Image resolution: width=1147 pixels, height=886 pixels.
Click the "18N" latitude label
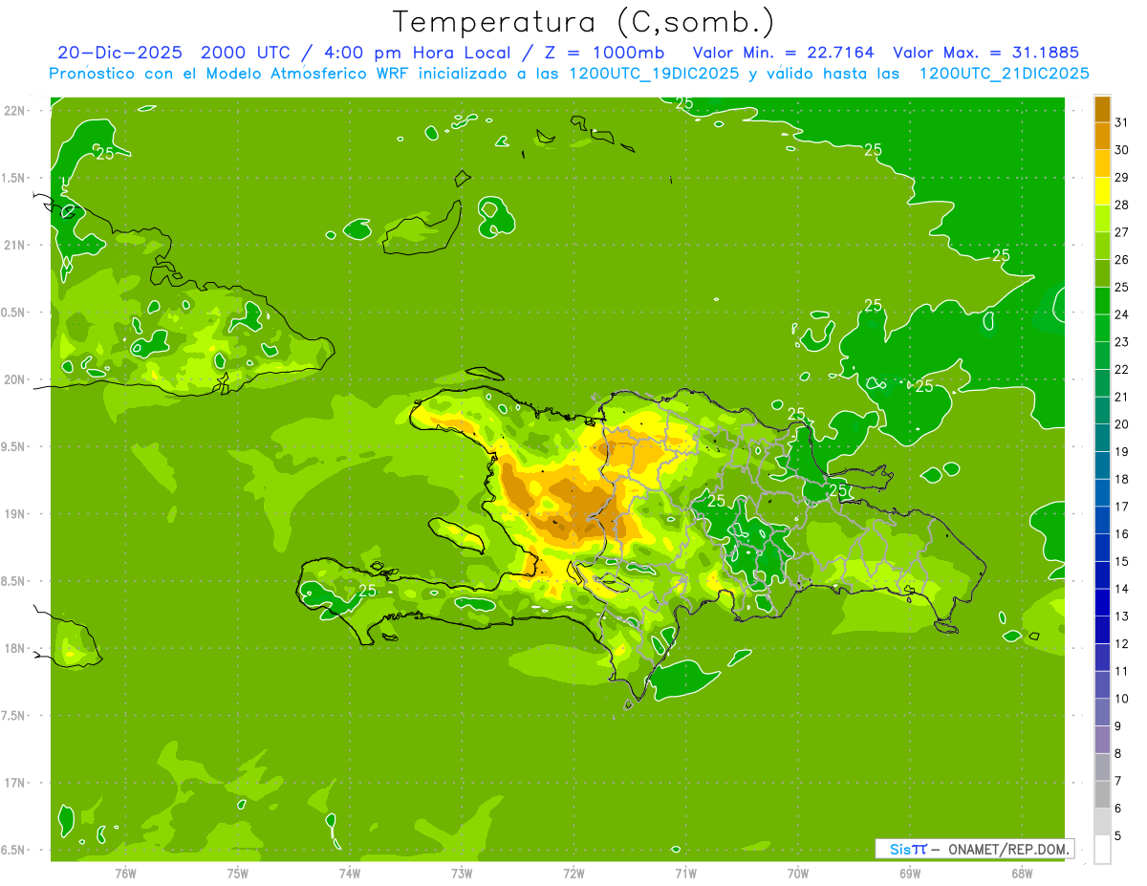(14, 648)
